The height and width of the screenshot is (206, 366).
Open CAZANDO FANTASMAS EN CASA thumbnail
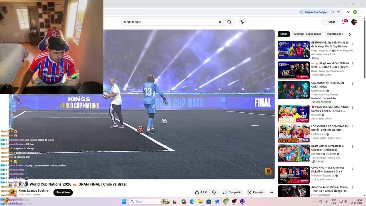(294, 90)
